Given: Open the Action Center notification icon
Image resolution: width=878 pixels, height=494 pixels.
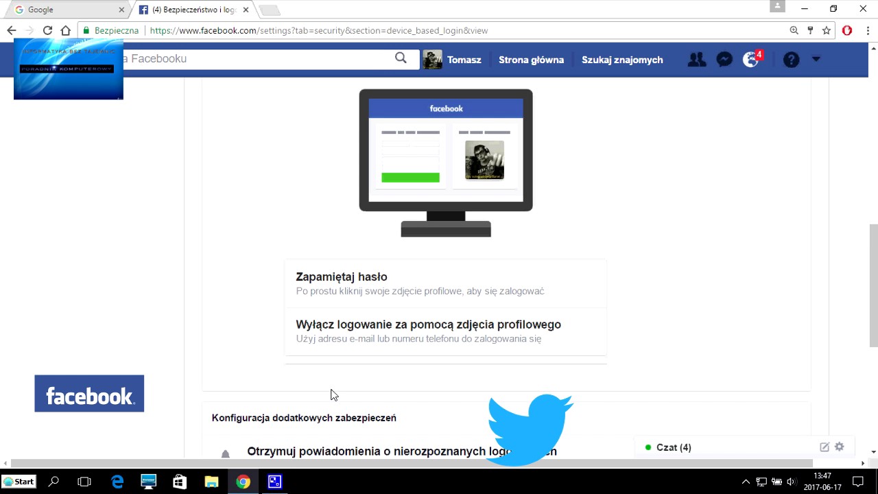Looking at the screenshot, I should [x=858, y=482].
